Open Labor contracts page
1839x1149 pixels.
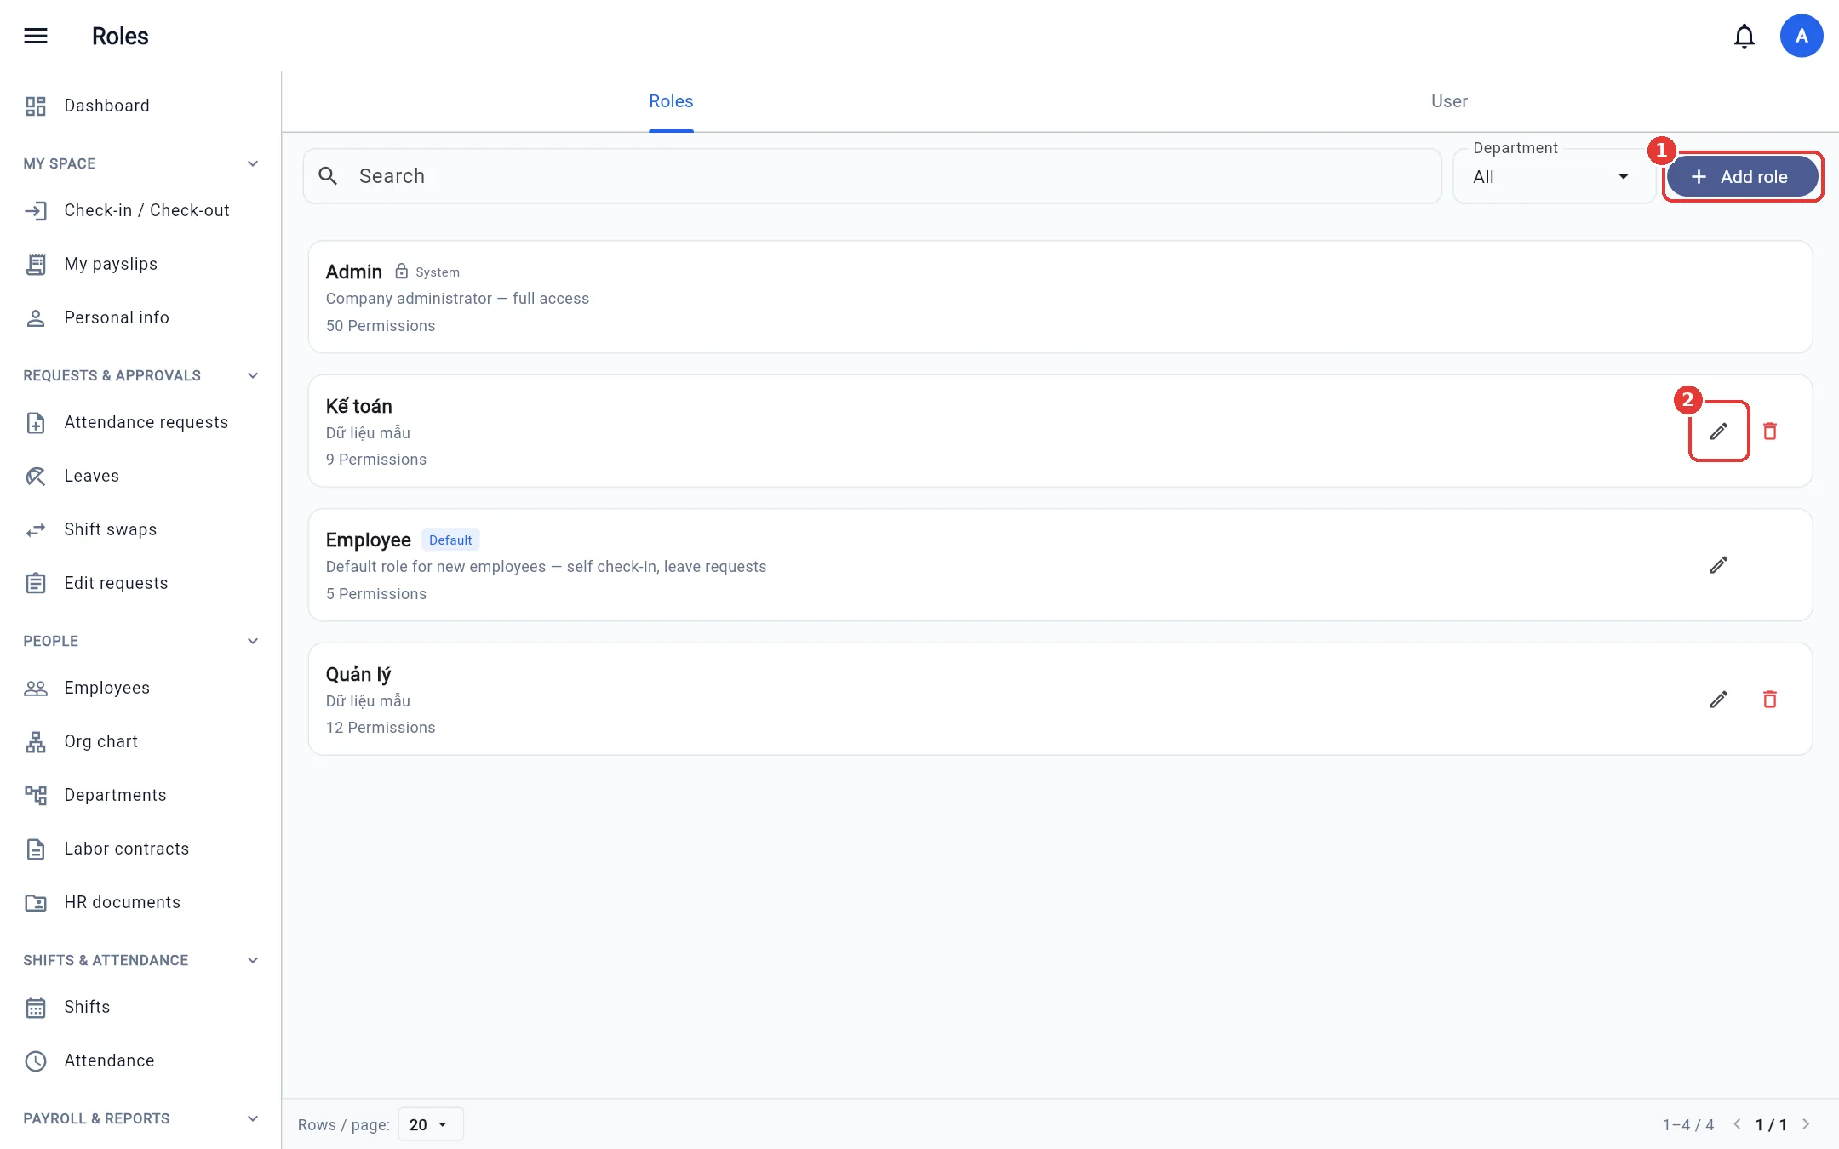point(140,849)
